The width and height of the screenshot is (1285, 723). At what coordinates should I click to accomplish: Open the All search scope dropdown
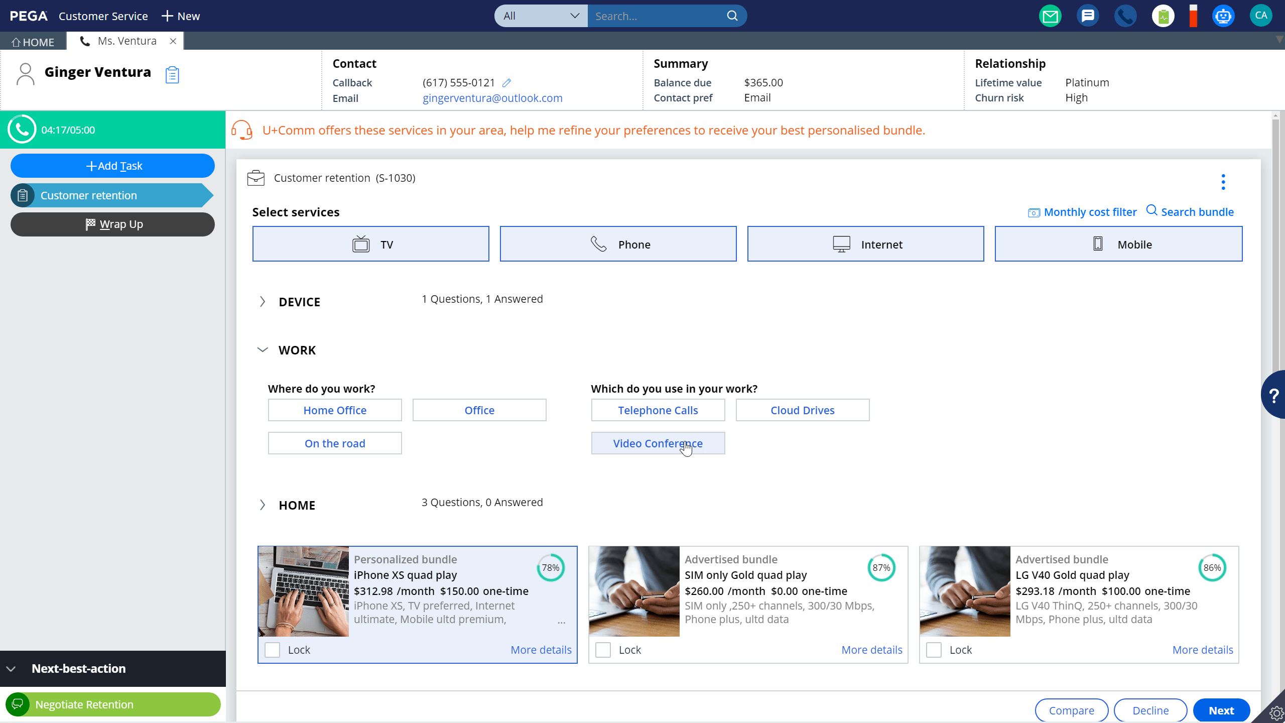pos(541,16)
